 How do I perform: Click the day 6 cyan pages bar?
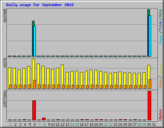(35, 41)
